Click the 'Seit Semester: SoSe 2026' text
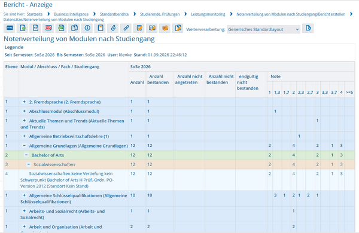Viewport: 359px width, 233px height. coord(29,55)
